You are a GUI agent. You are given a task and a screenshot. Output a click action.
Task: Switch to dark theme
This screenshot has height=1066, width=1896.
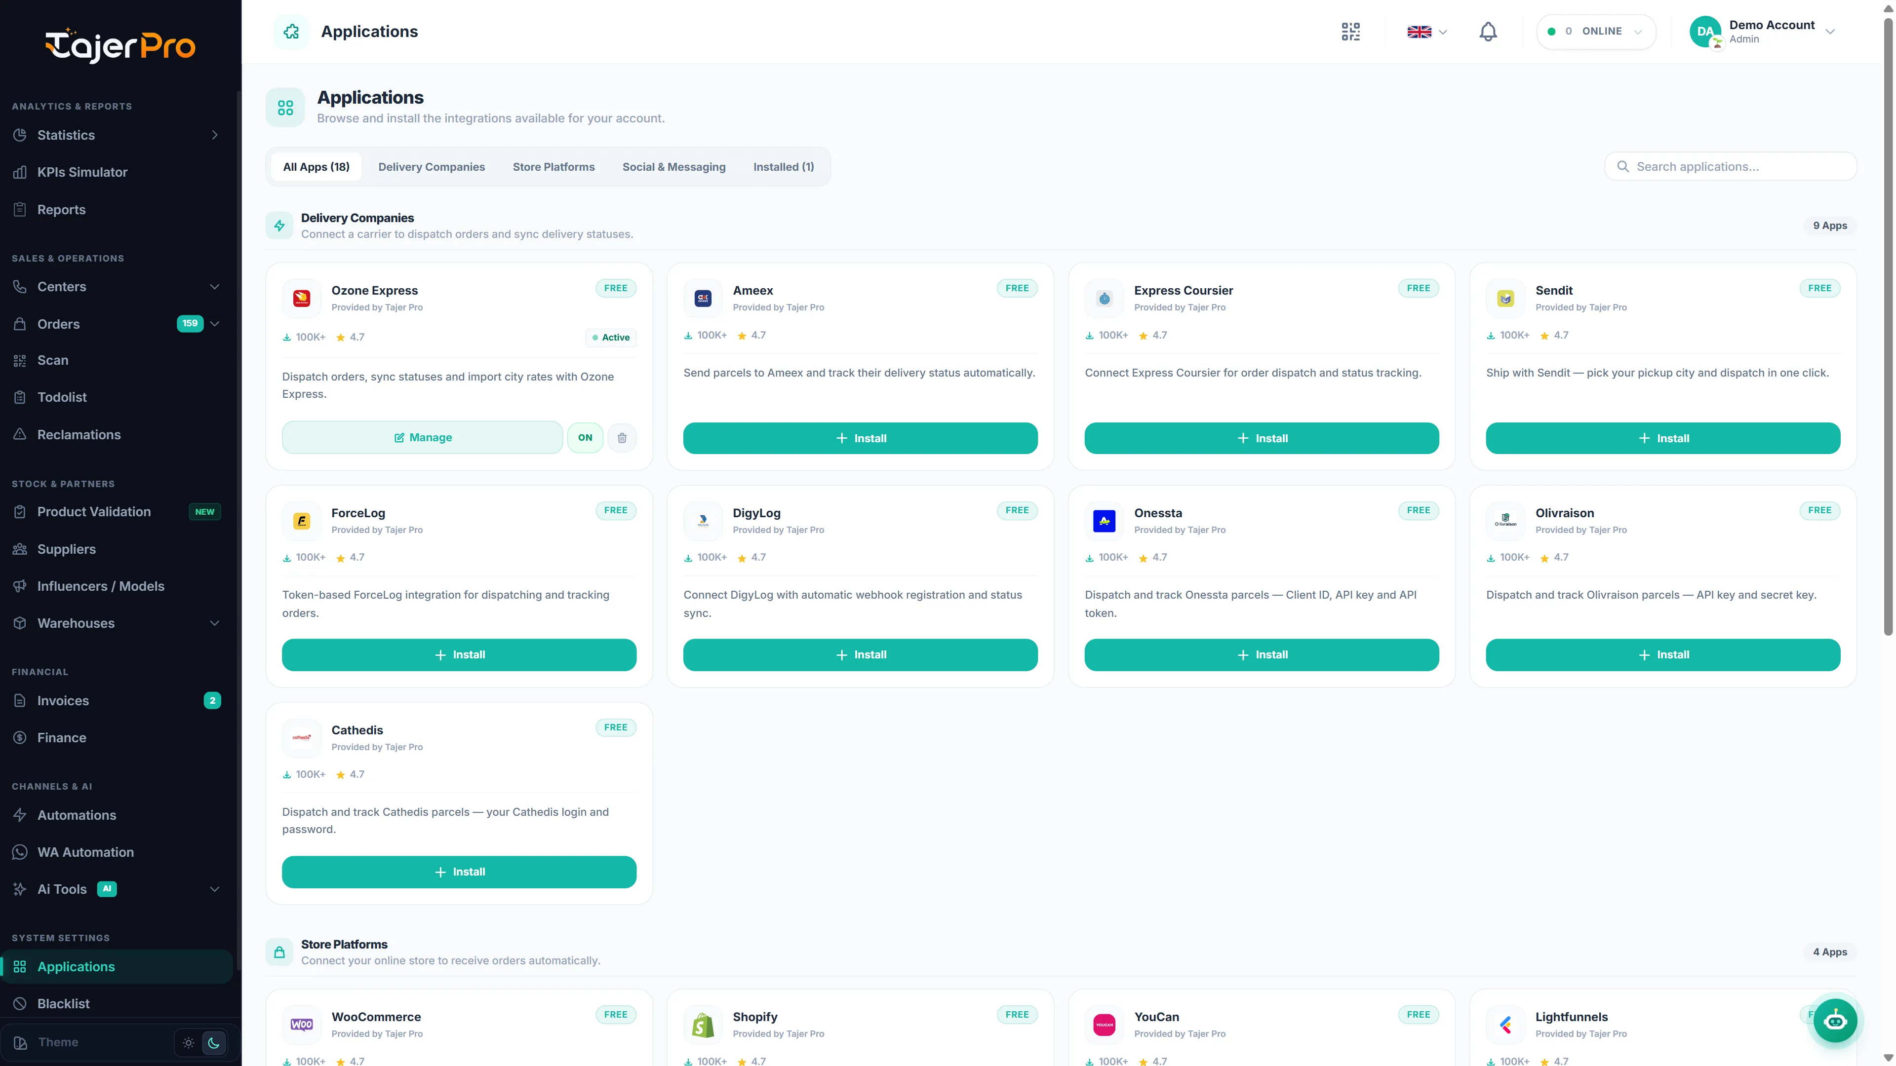coord(214,1042)
